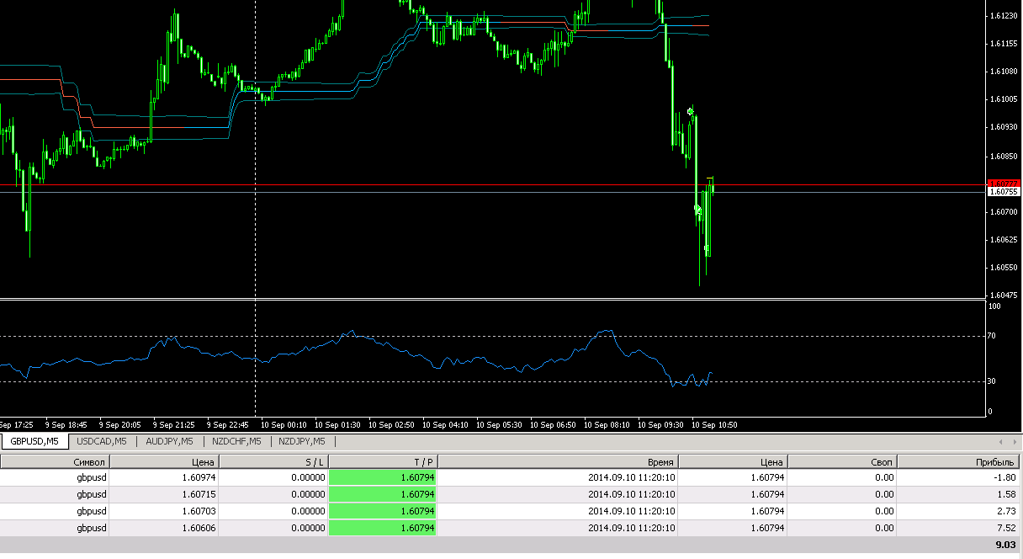Viewport: 1023px width, 559px height.
Task: Select the order opened at 1.60606
Action: 510,528
